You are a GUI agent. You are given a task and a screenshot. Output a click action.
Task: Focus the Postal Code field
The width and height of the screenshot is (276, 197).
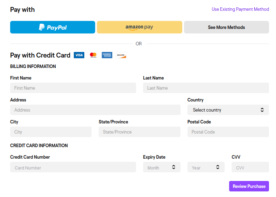[228, 132]
